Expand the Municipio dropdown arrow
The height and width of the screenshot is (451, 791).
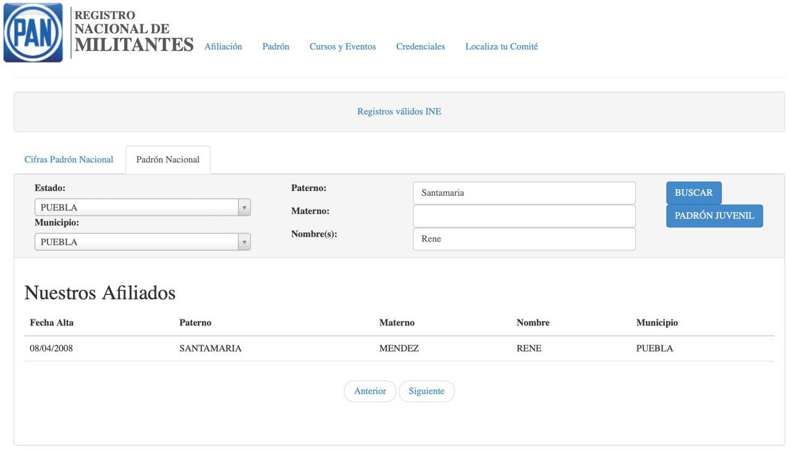click(245, 242)
